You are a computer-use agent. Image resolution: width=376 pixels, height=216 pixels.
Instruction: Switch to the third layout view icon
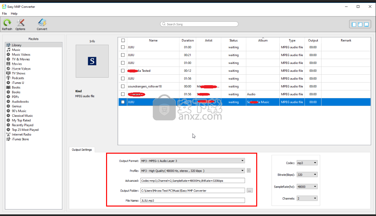click(x=367, y=24)
